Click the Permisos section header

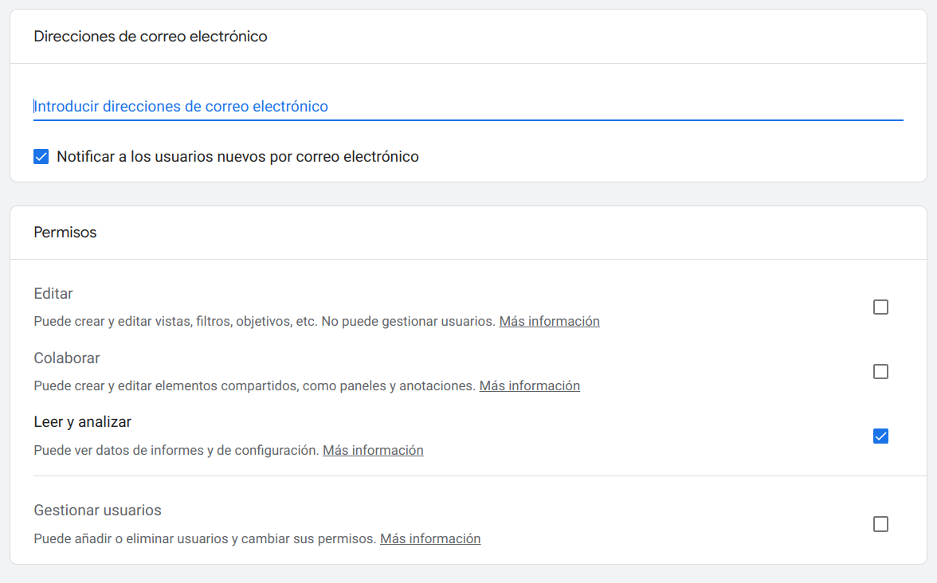(x=65, y=233)
